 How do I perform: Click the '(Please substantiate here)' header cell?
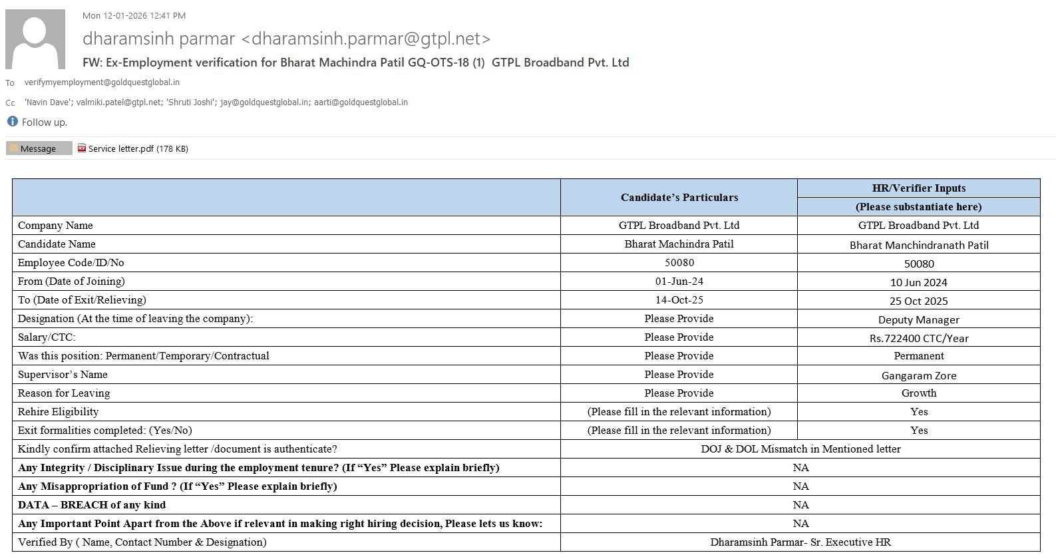coord(919,207)
